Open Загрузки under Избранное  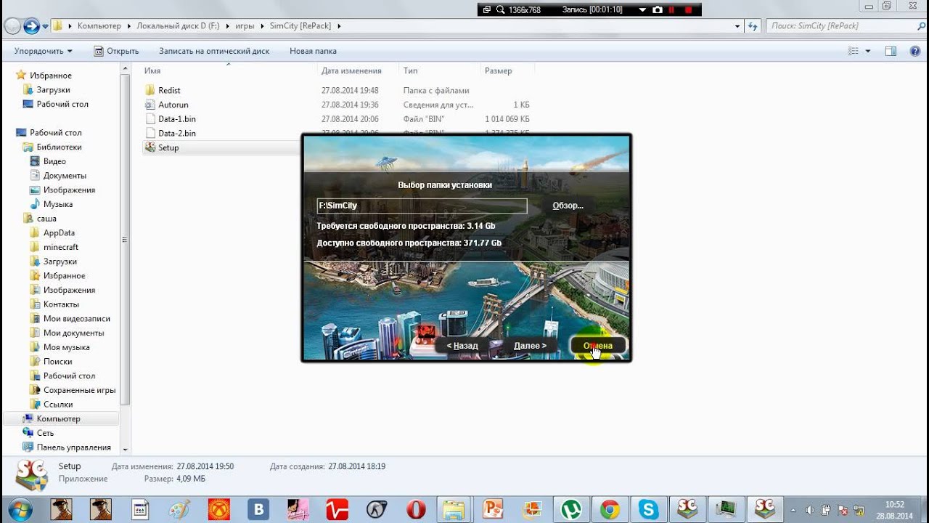tap(53, 90)
